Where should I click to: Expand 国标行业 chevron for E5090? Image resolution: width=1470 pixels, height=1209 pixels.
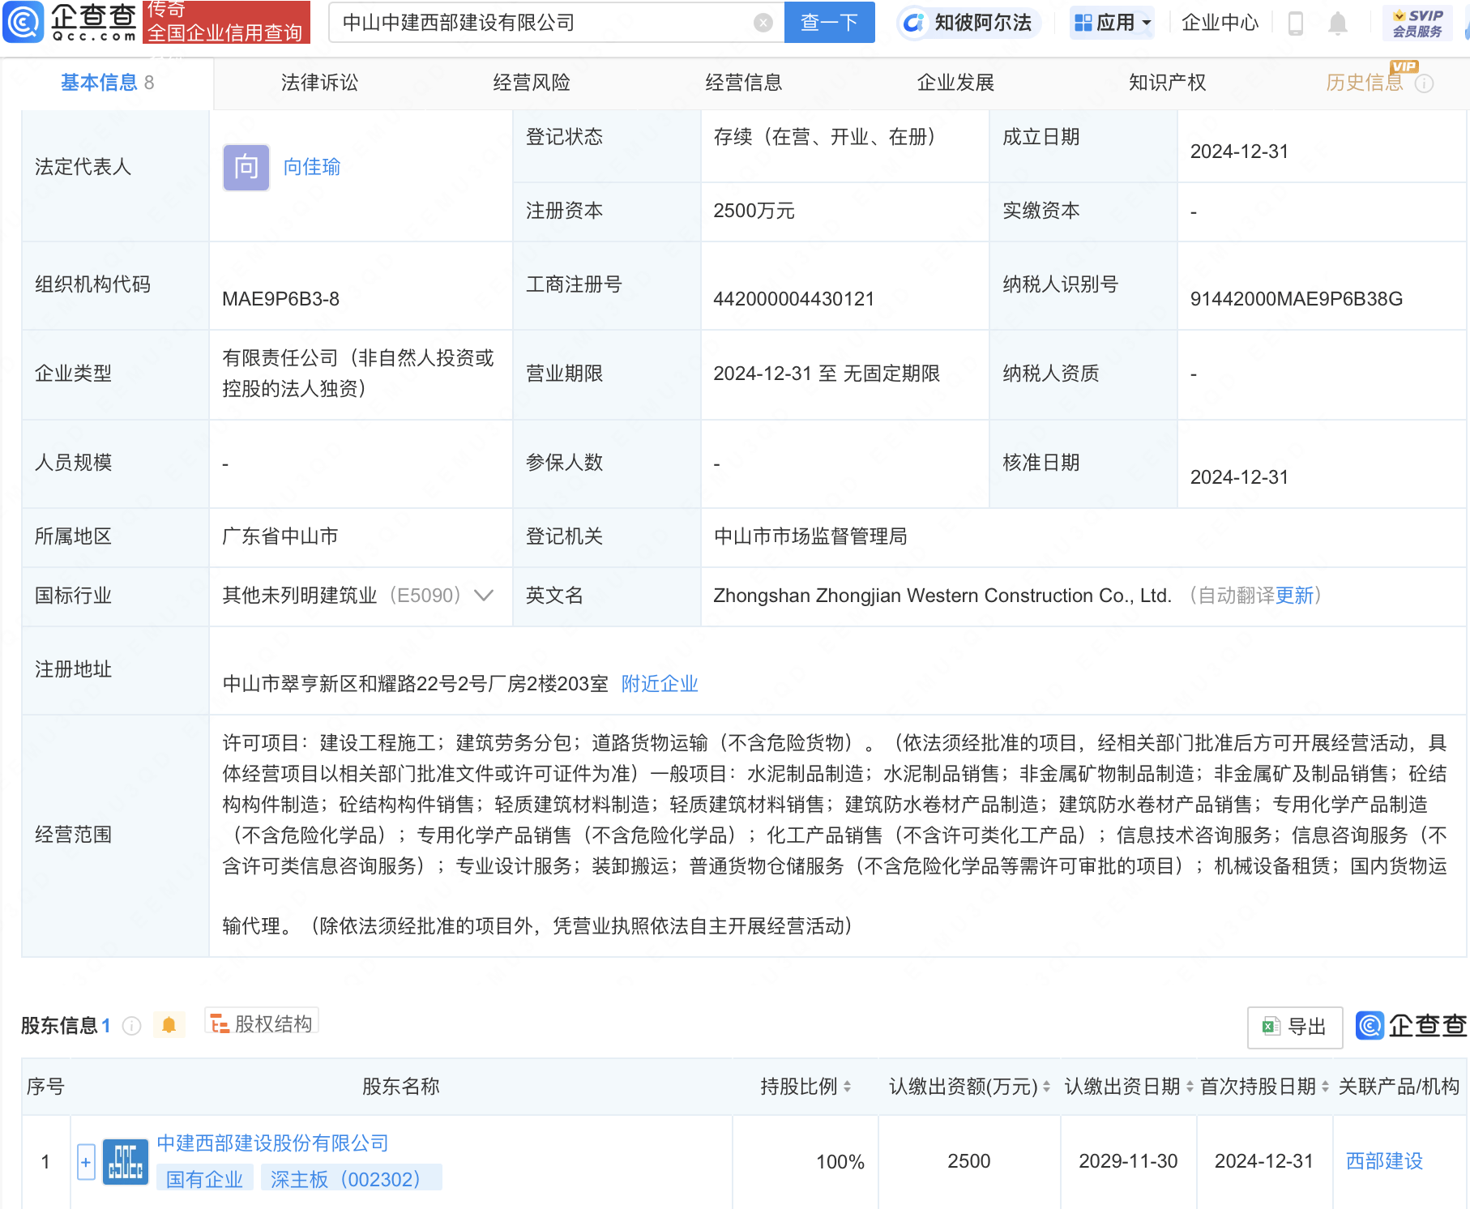coord(484,596)
